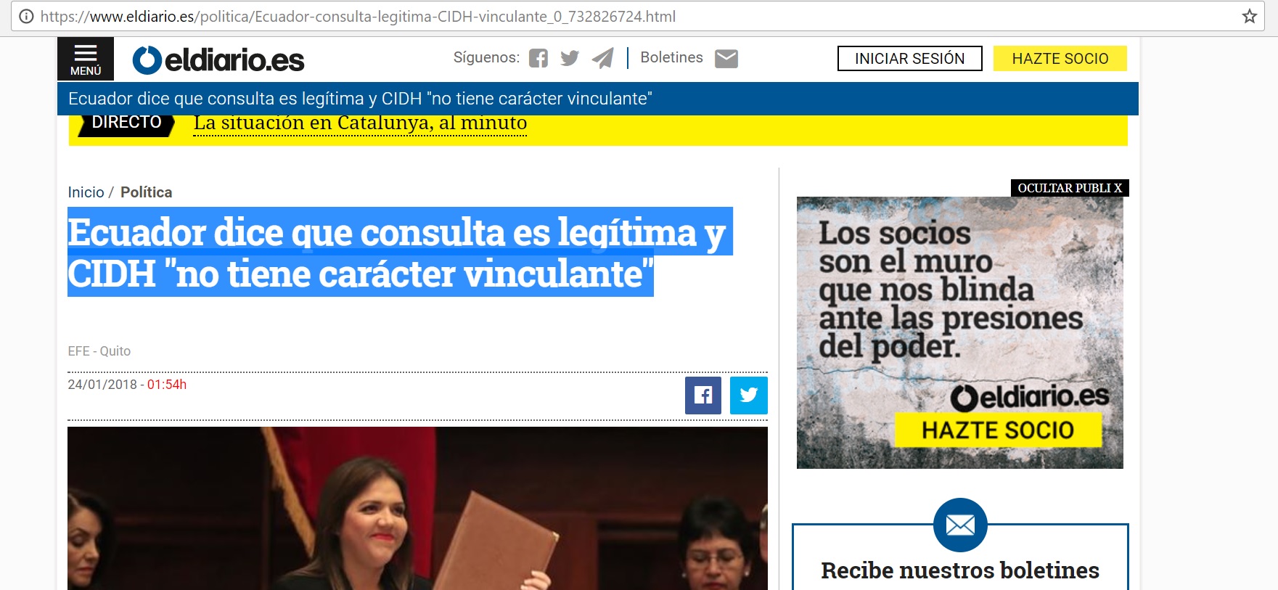The height and width of the screenshot is (590, 1278).
Task: View site information icon in address bar
Action: (26, 16)
